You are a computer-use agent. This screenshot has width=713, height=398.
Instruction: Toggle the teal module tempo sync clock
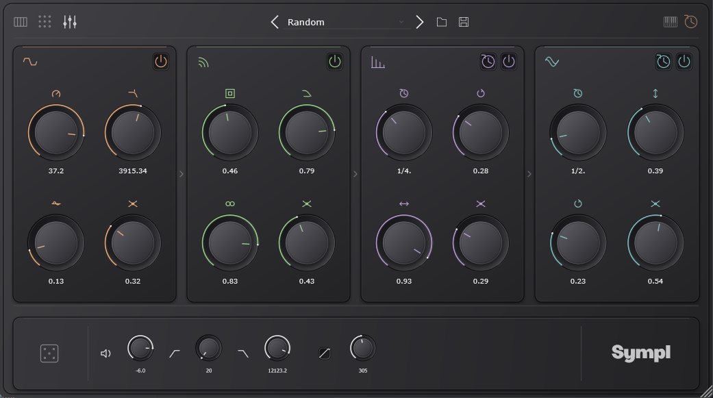663,62
